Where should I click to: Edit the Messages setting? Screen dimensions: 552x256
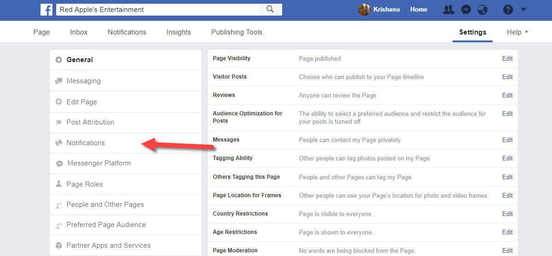pos(507,140)
